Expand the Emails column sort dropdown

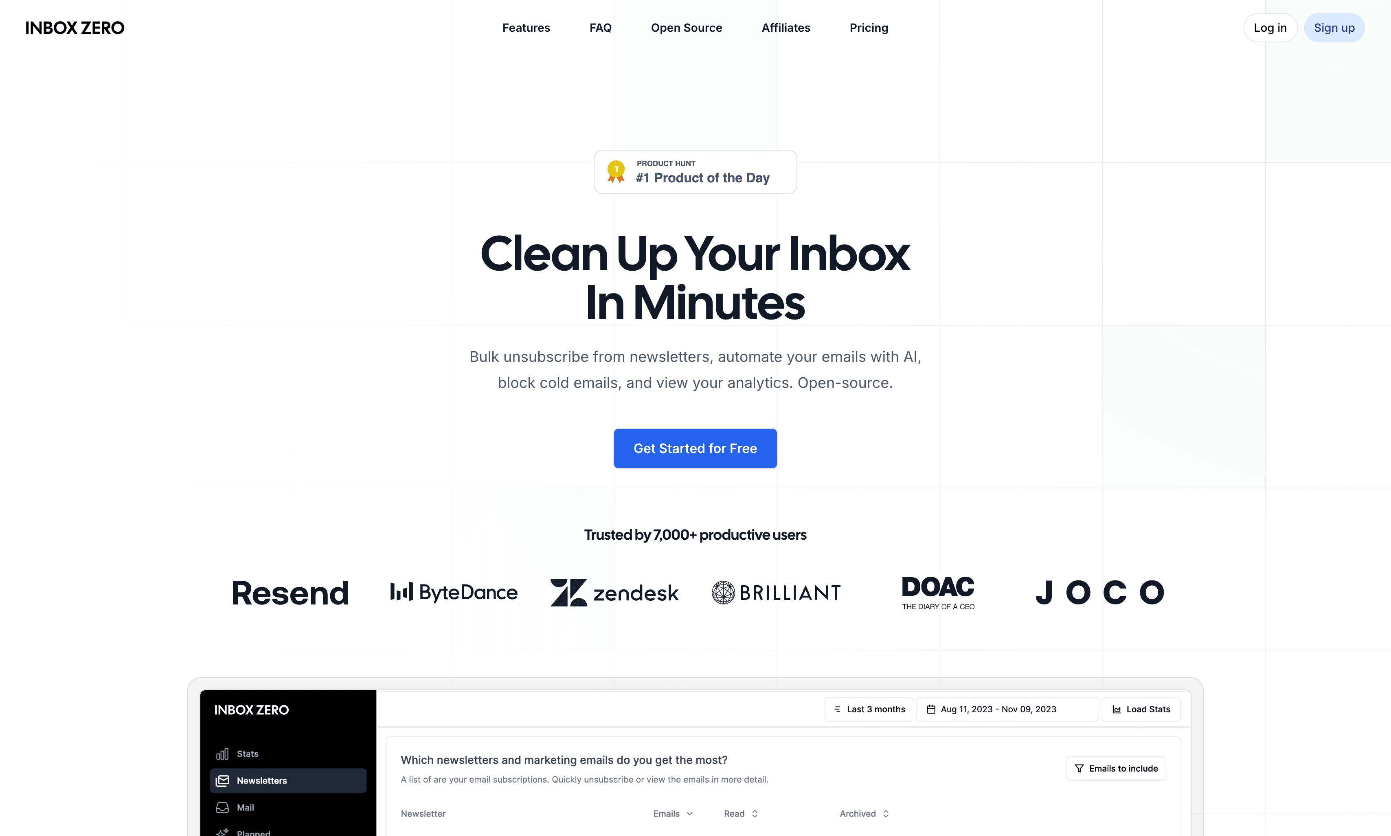674,813
